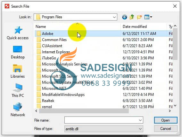The image size is (182, 137).
Task: Click the Cancel button
Action: 166,129
